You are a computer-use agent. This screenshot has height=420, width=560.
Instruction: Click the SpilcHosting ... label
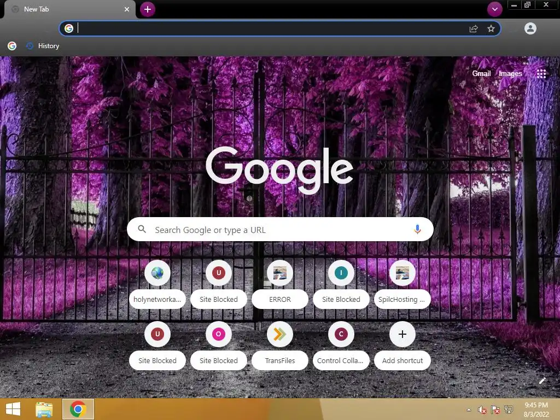click(x=402, y=299)
